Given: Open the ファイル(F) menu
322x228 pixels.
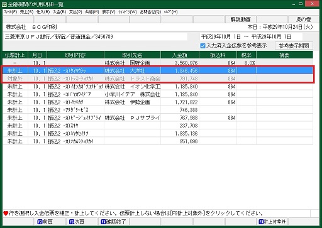Looking at the screenshot, I should (11, 12).
